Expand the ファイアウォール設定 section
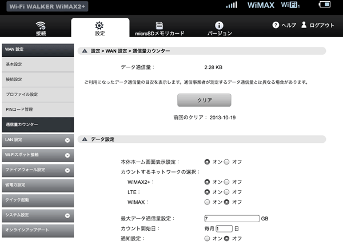Screen dimensions: 343x245 pyautogui.click(x=67, y=170)
